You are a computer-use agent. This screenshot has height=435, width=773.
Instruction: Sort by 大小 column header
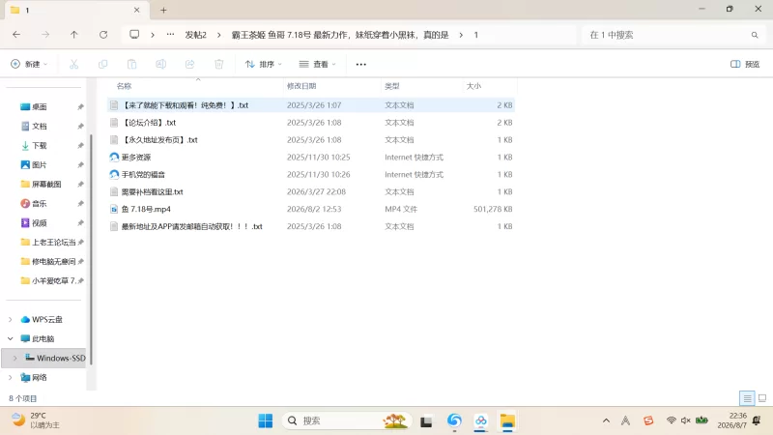(490, 86)
